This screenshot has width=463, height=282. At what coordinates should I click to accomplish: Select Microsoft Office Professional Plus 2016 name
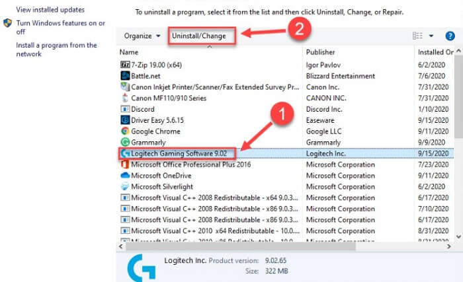point(191,164)
